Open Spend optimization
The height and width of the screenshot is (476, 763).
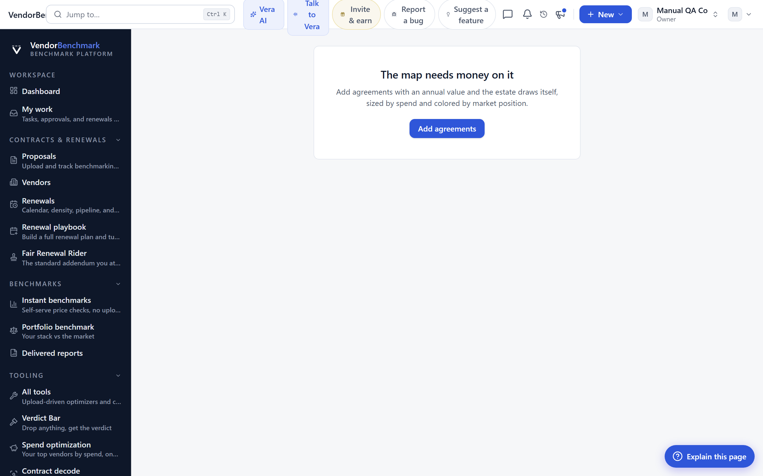(66, 449)
